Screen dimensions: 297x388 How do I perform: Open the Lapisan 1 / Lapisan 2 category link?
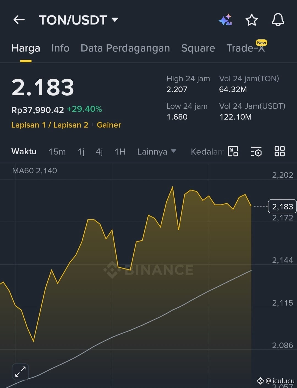click(50, 125)
